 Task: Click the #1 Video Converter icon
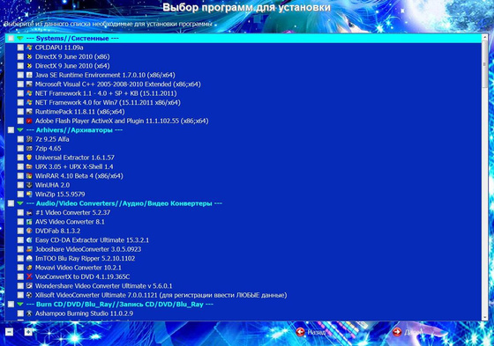(x=29, y=212)
